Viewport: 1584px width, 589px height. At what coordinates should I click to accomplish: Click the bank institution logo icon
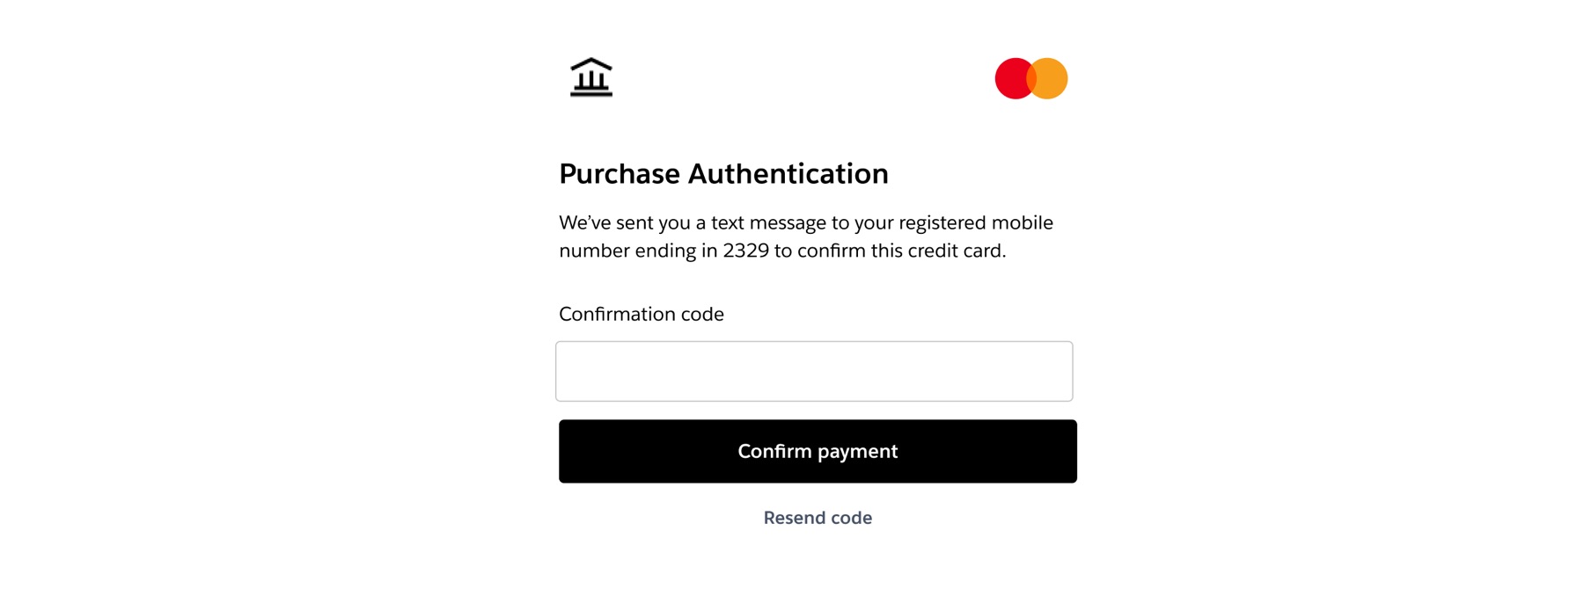click(x=590, y=76)
